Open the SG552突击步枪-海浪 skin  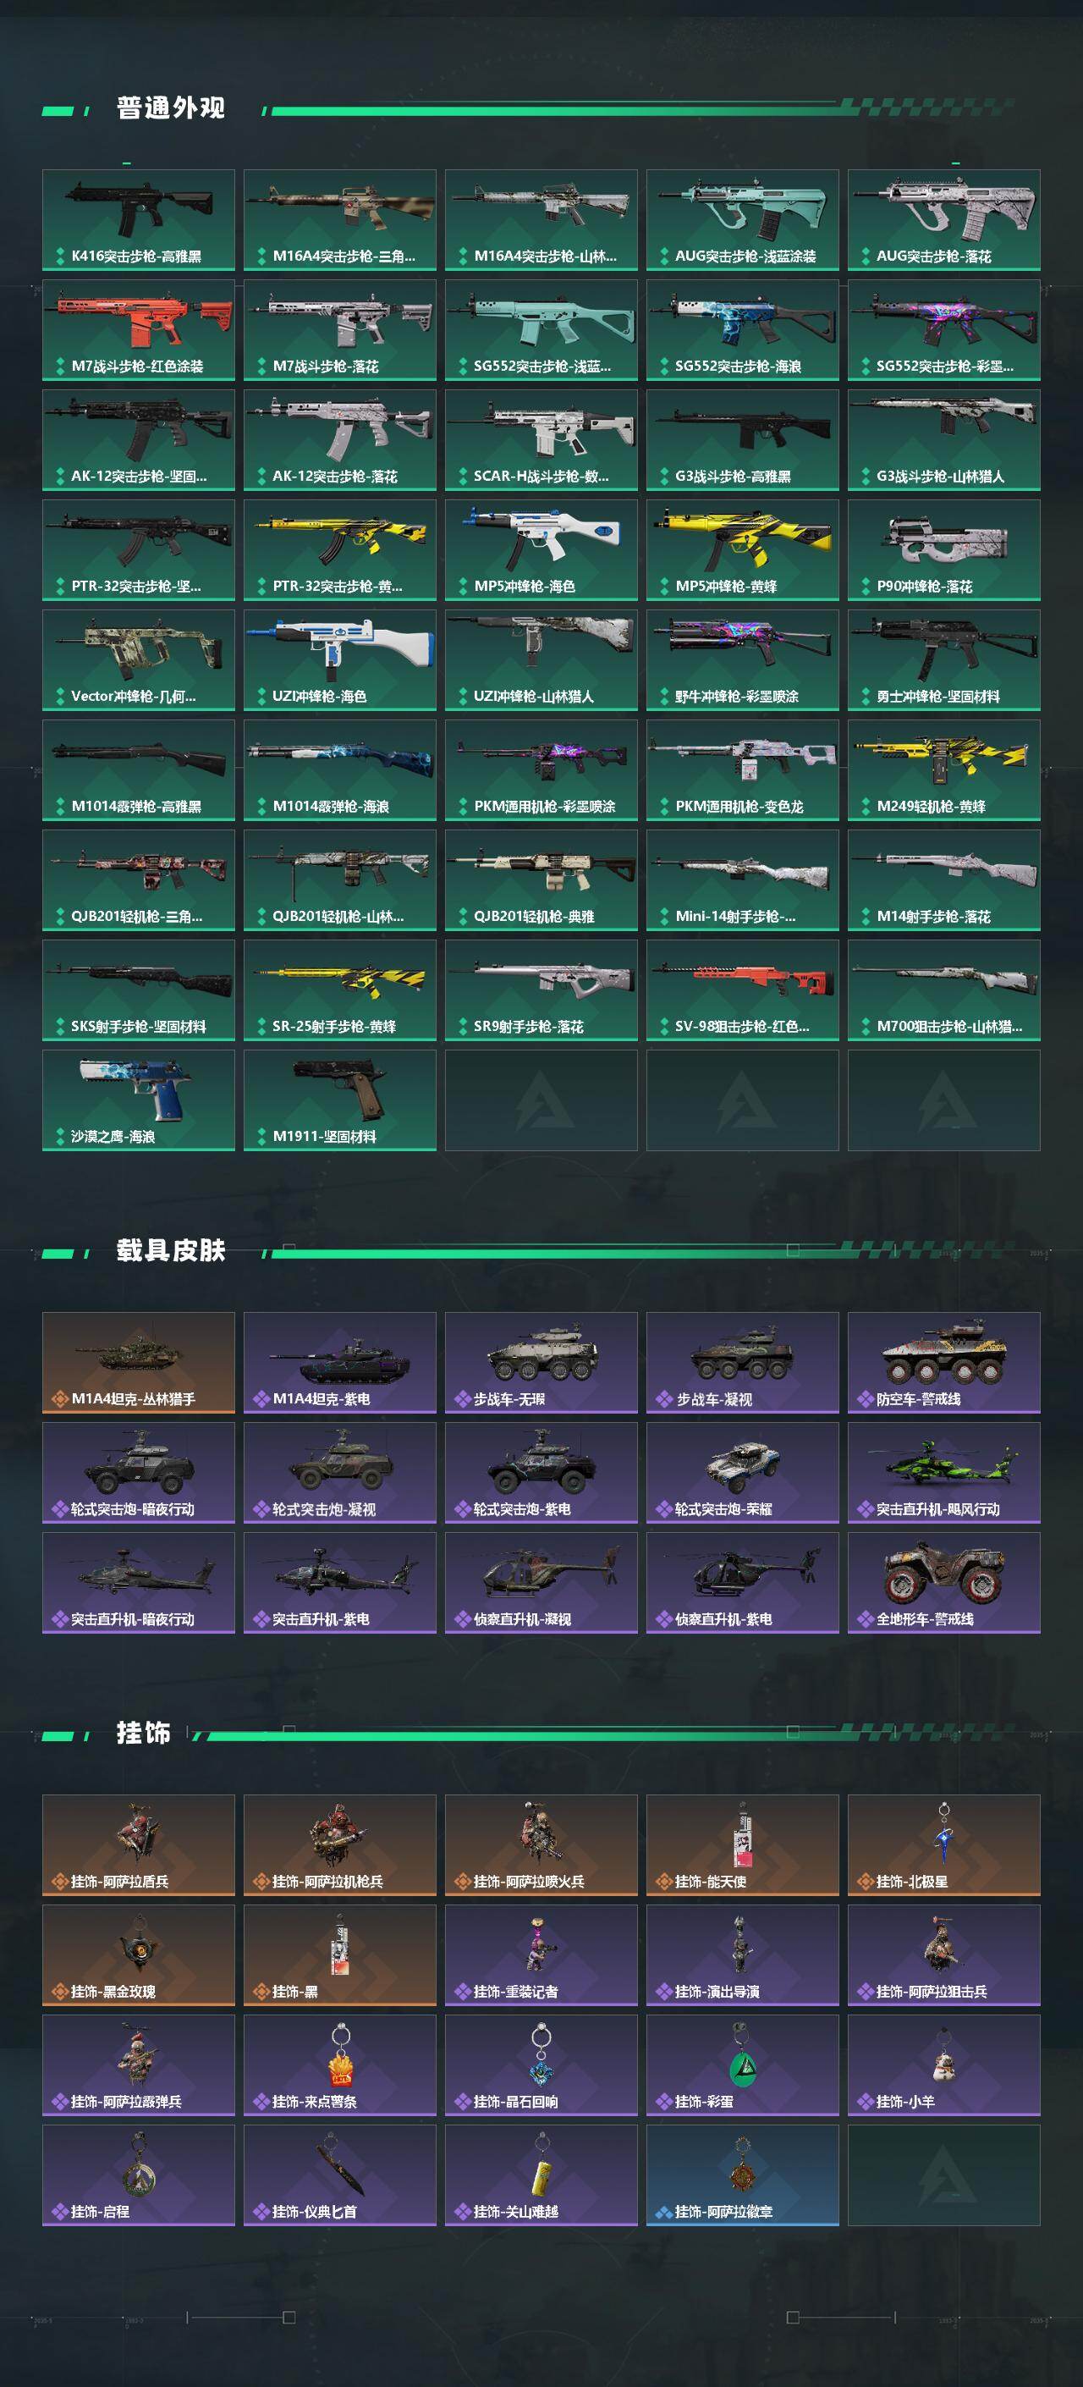742,330
